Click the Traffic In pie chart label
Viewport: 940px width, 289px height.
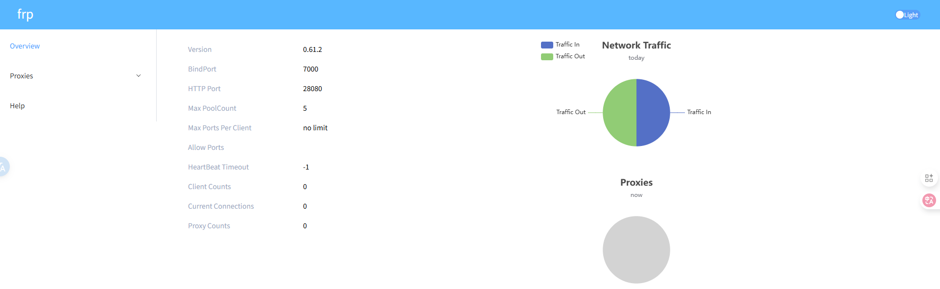pos(699,112)
